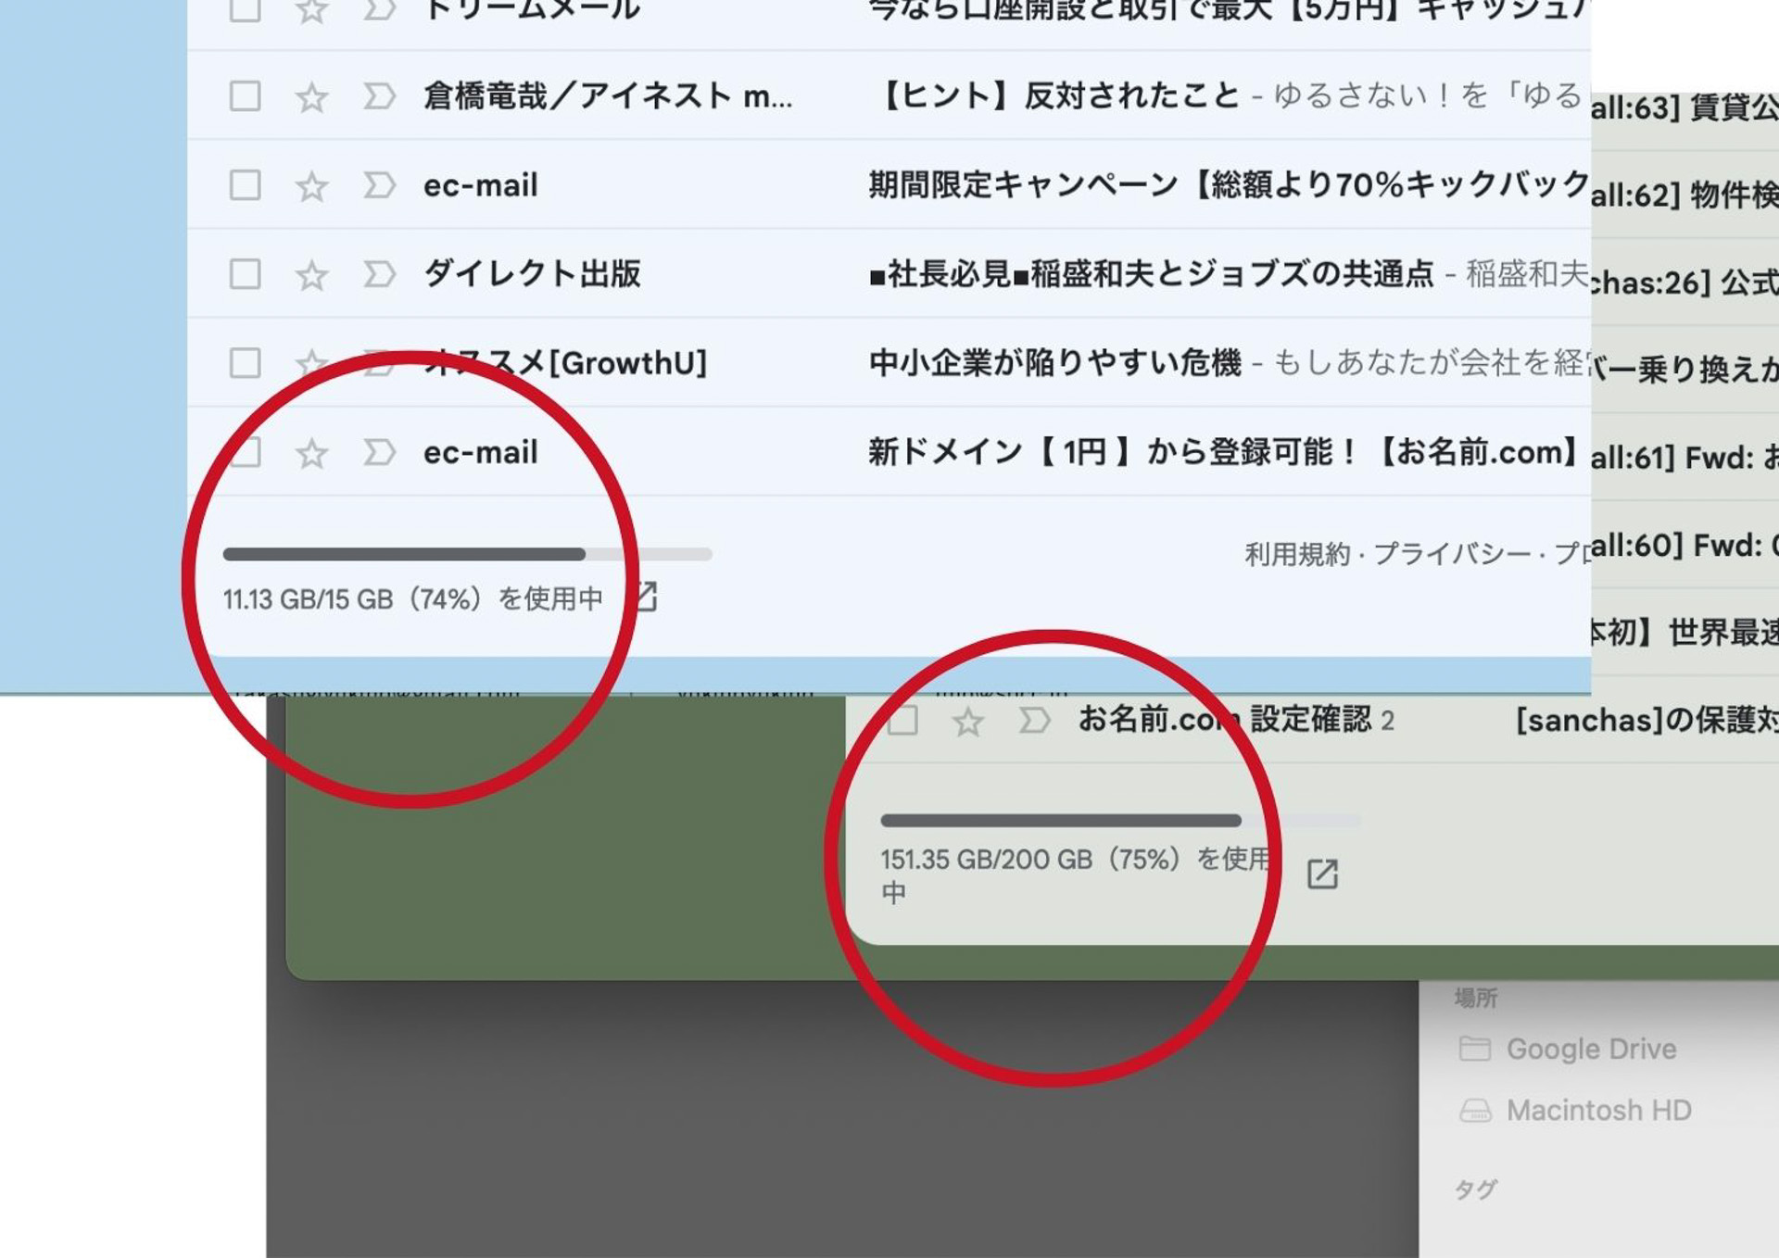Star the 倉橋竜哉／アイネスト email
1779x1258 pixels.
pos(311,96)
